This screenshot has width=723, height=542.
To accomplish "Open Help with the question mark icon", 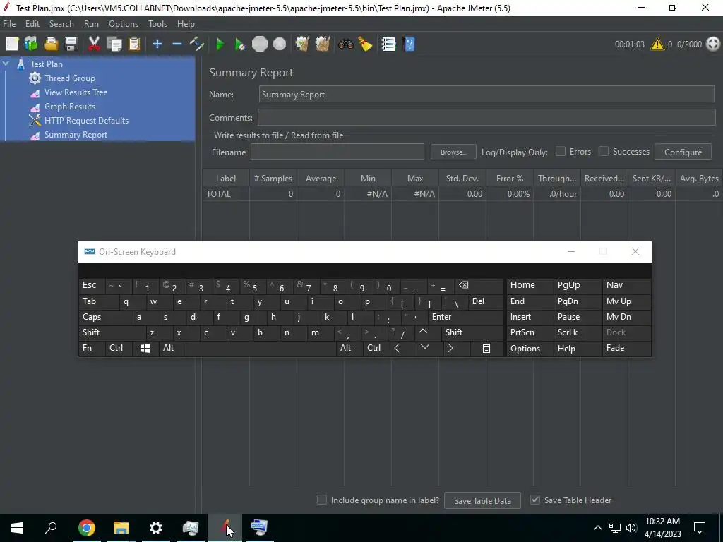I will pyautogui.click(x=409, y=44).
